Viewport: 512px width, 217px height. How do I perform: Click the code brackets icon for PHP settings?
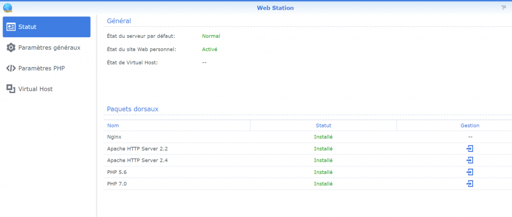pos(11,68)
